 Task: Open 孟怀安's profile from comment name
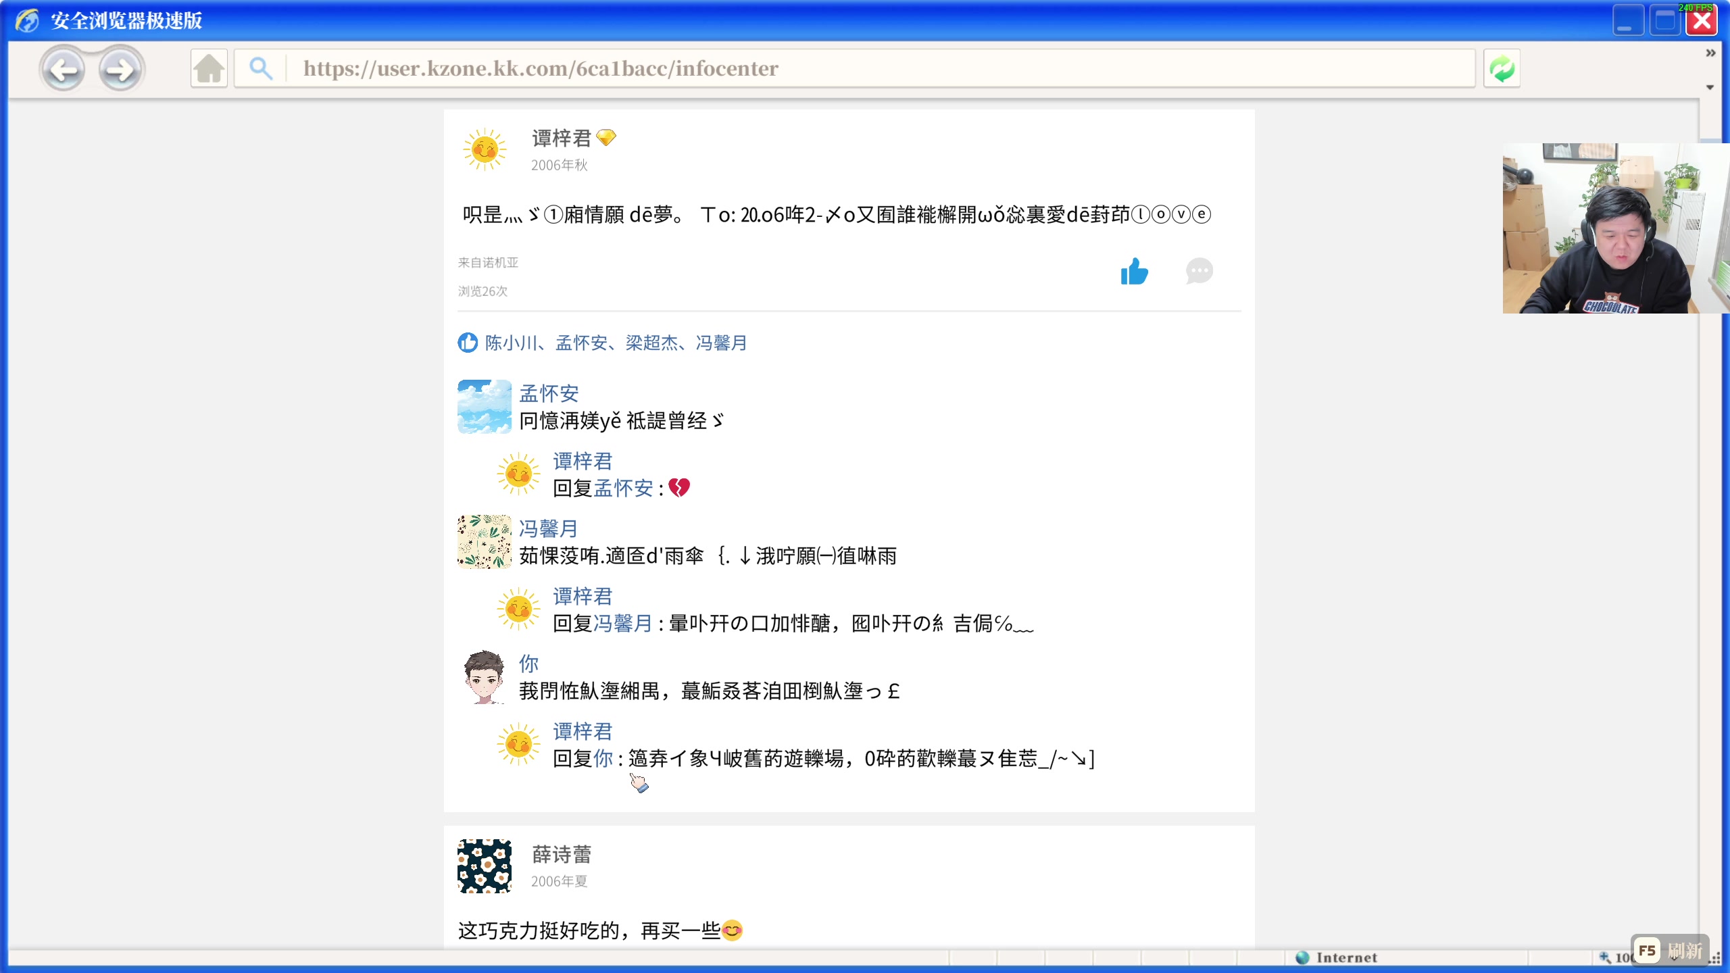coord(549,393)
